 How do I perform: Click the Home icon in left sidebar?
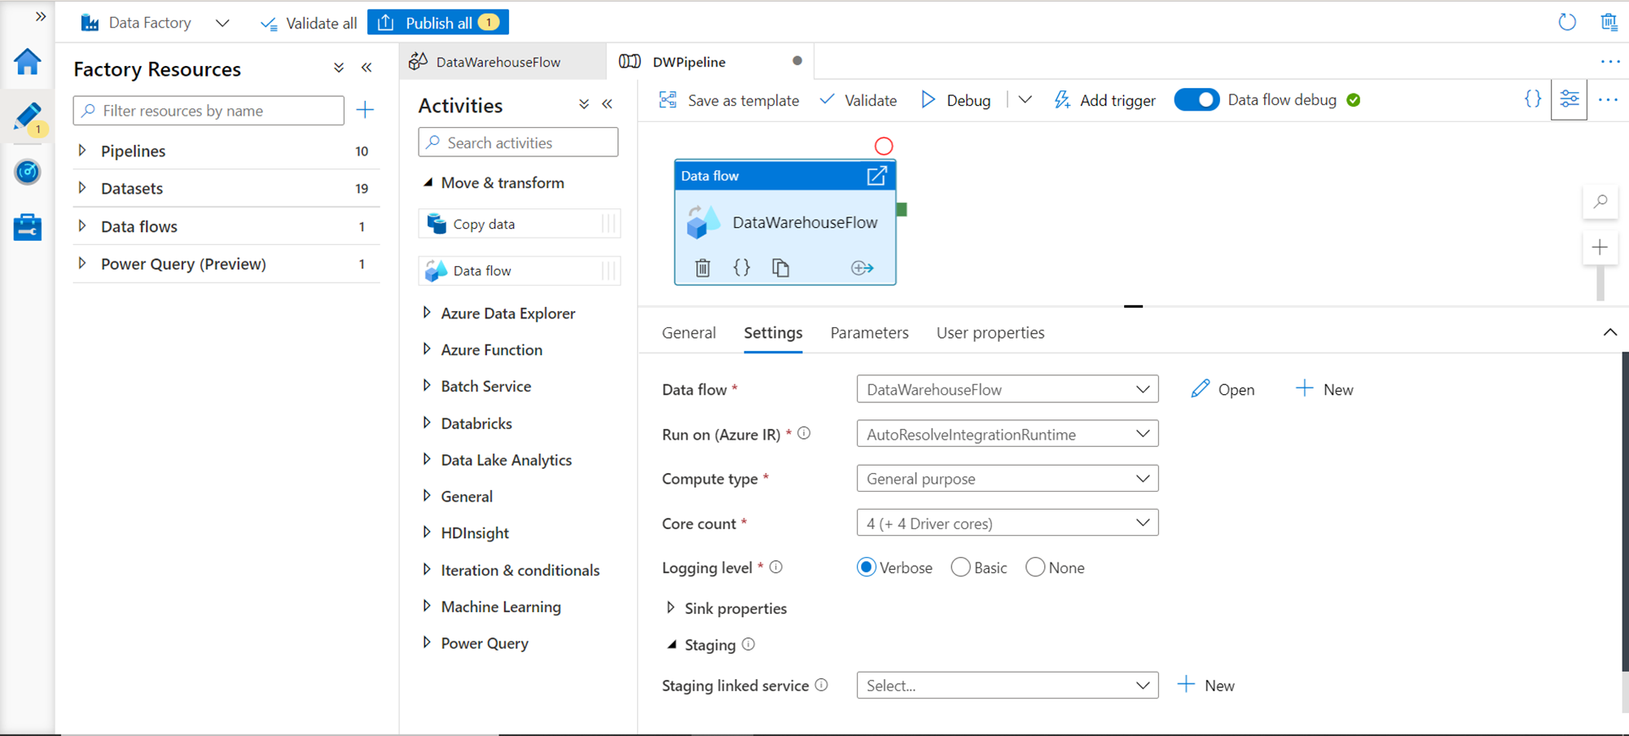28,62
